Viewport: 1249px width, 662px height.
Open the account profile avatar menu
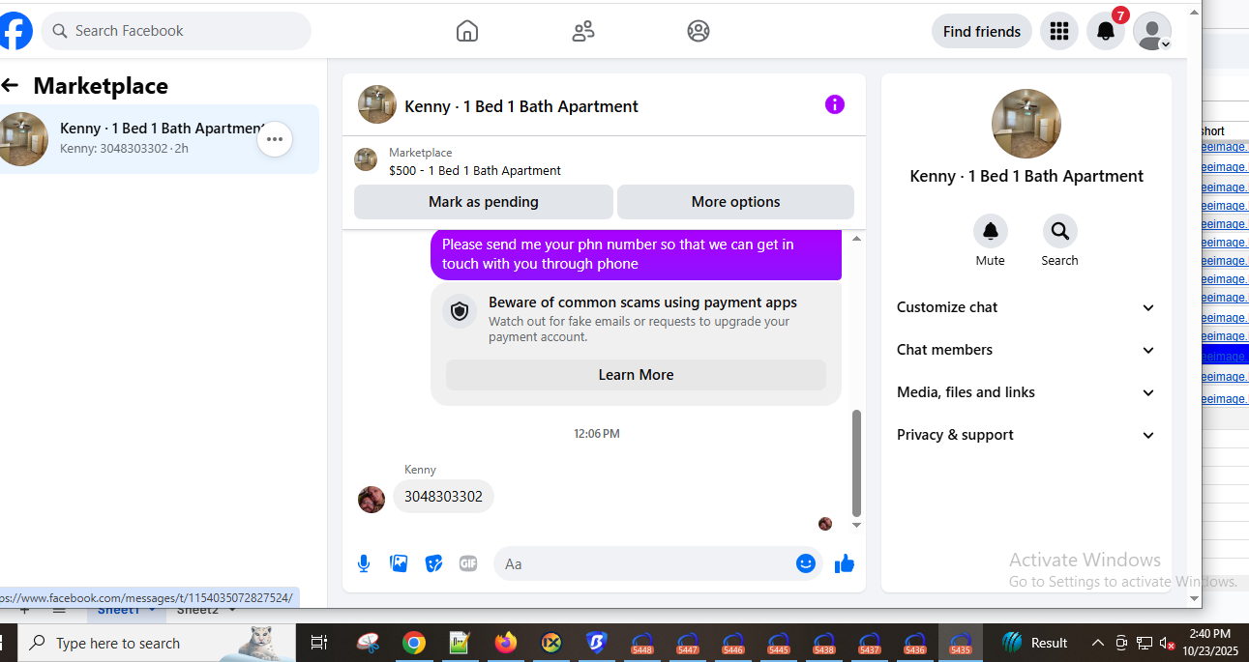click(x=1152, y=31)
